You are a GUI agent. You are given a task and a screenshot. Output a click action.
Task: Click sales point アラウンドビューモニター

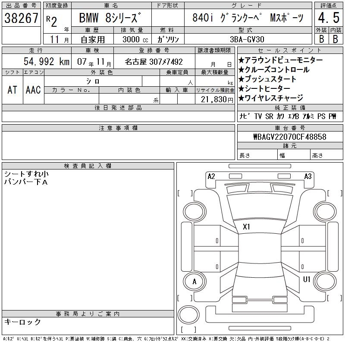(281, 60)
